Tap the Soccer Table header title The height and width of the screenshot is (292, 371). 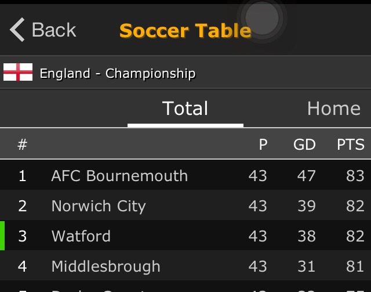(185, 30)
